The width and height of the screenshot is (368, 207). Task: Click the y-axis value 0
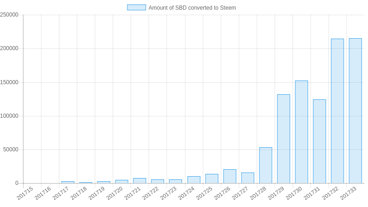17,183
